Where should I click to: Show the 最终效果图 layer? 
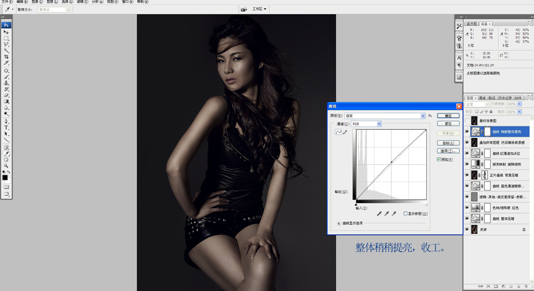pyautogui.click(x=467, y=121)
